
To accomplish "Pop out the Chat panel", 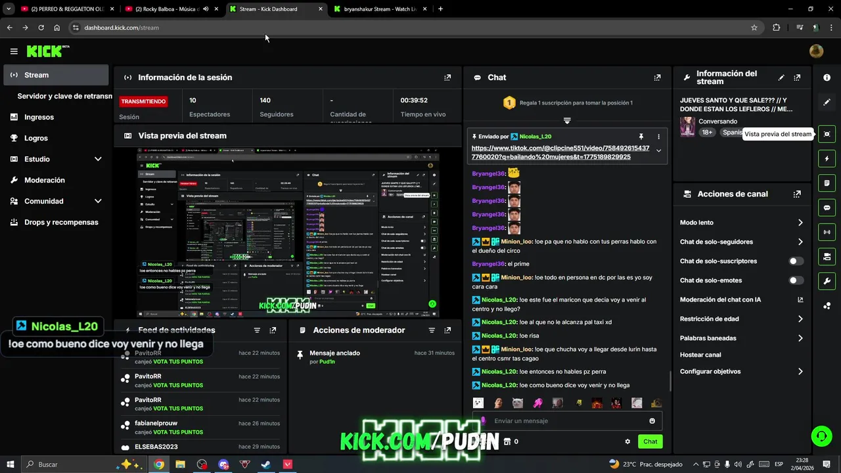I will coord(657,78).
